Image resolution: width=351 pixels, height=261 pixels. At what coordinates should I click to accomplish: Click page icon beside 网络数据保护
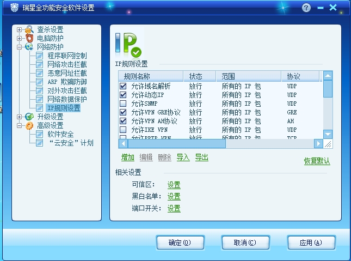39,99
